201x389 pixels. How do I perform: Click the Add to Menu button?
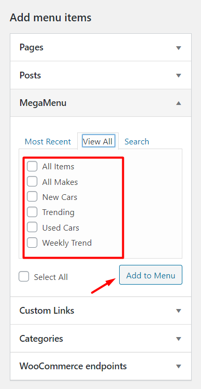click(151, 275)
